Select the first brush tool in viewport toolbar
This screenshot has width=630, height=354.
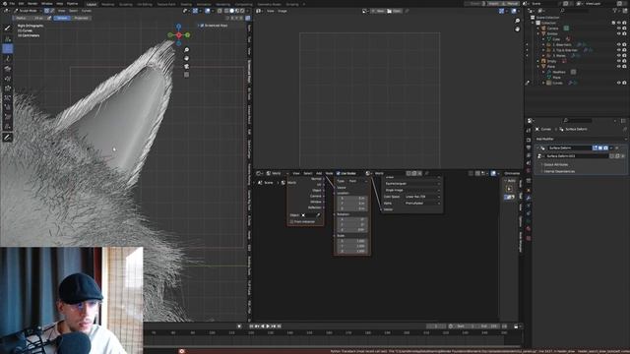point(7,29)
